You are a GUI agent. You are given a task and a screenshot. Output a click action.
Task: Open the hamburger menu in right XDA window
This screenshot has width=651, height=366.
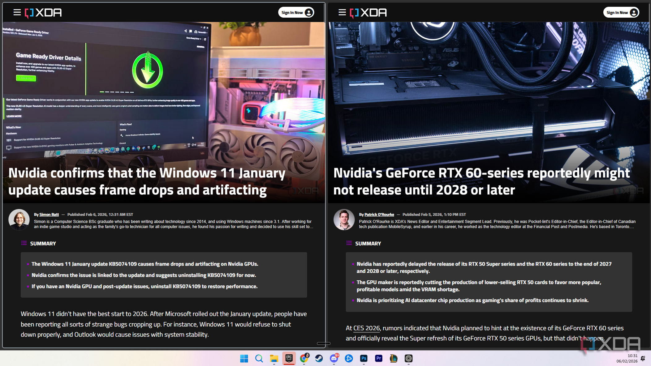tap(342, 12)
